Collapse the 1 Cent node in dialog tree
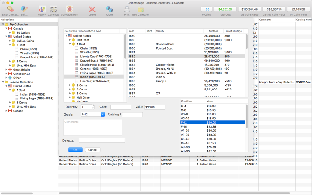Image resolution: width=312 pixels, height=195 pixels. point(70,44)
